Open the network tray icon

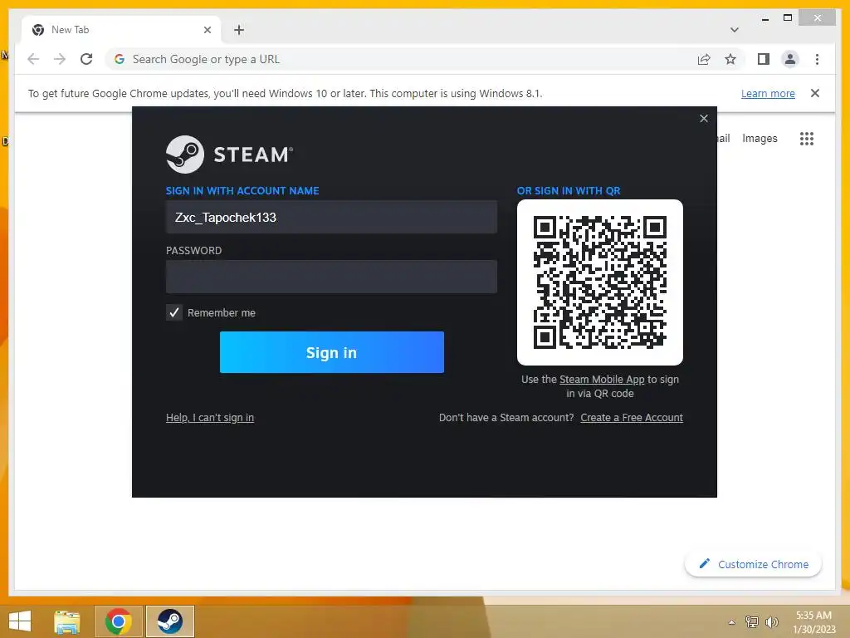(x=751, y=621)
